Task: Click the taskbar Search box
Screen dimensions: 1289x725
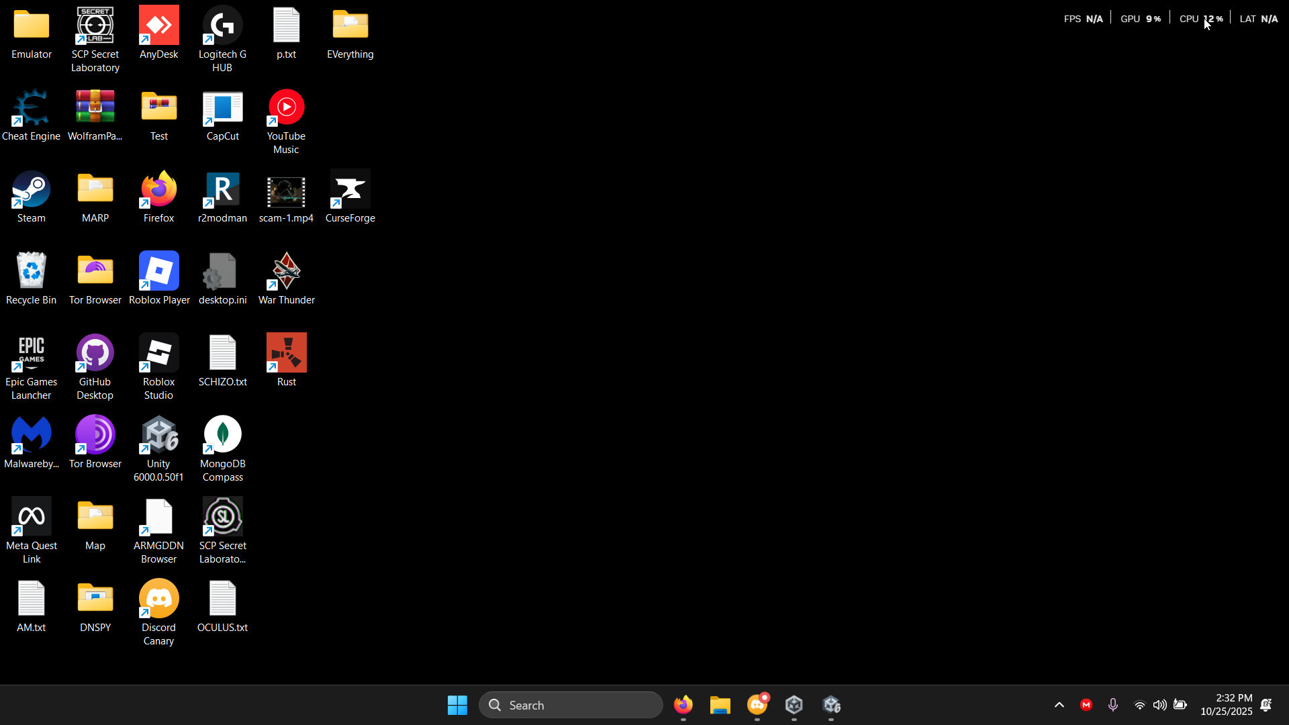Action: [571, 705]
